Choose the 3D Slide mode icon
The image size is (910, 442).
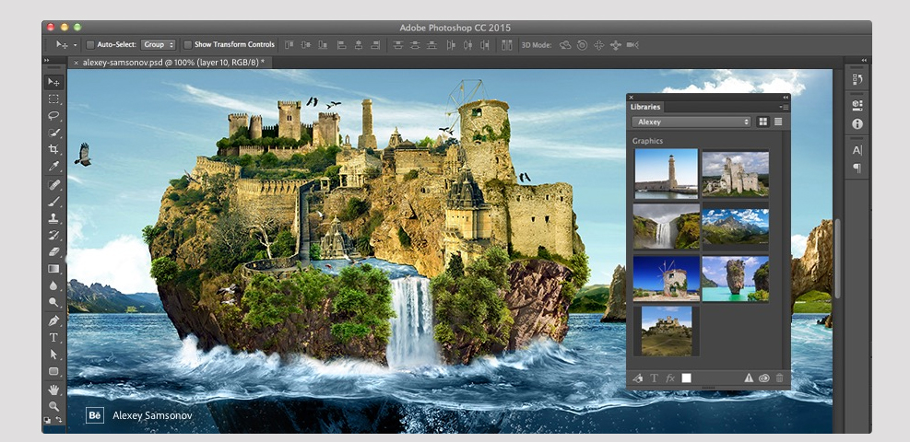click(616, 44)
